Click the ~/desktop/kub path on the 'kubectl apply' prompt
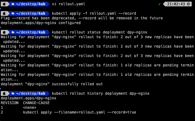This screenshot has height=121, width=195. click(x=31, y=13)
